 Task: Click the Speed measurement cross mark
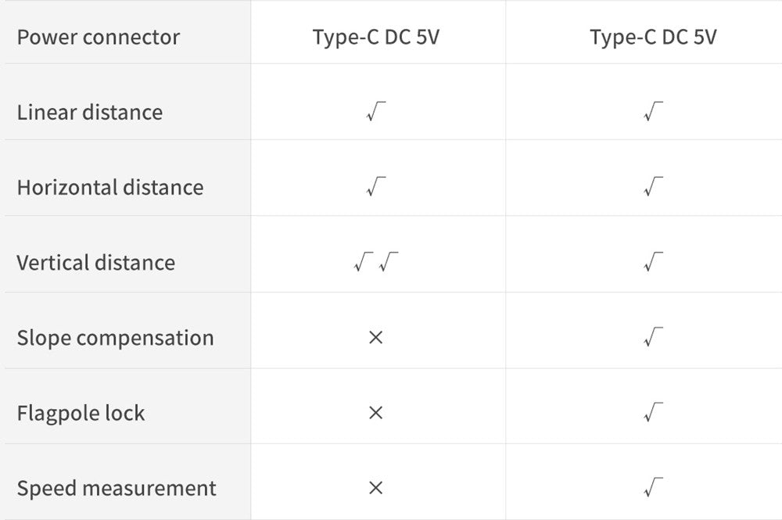pyautogui.click(x=375, y=489)
